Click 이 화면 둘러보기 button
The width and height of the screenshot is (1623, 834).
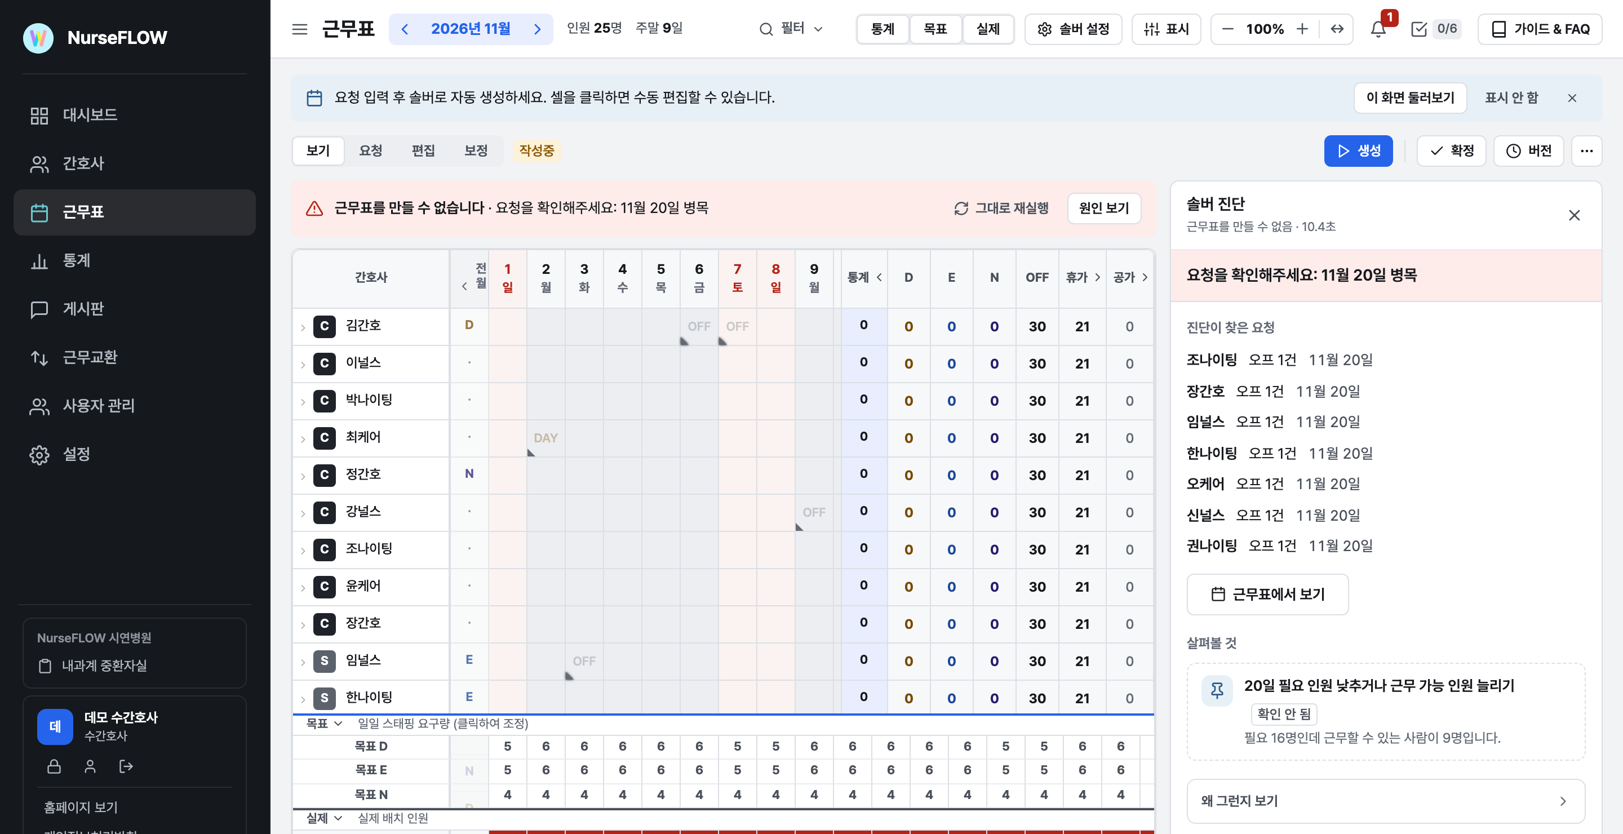(x=1410, y=97)
